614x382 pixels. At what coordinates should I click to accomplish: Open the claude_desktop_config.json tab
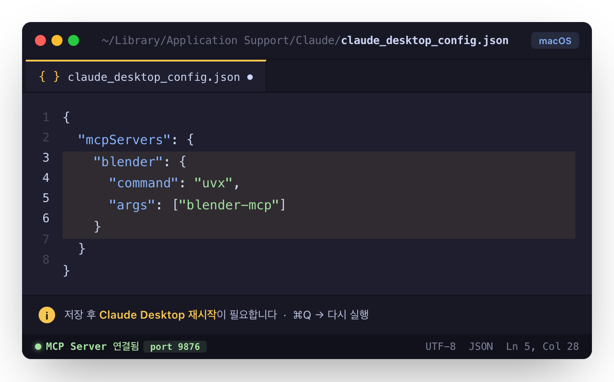(x=146, y=76)
